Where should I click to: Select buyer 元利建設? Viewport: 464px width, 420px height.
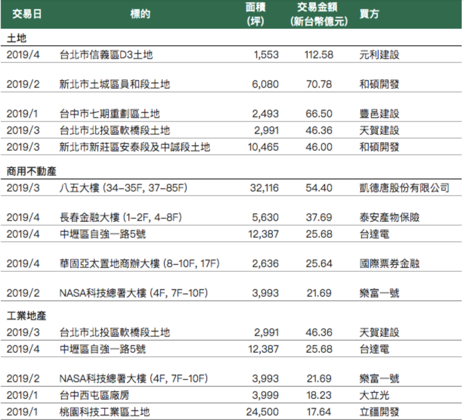[x=379, y=55]
